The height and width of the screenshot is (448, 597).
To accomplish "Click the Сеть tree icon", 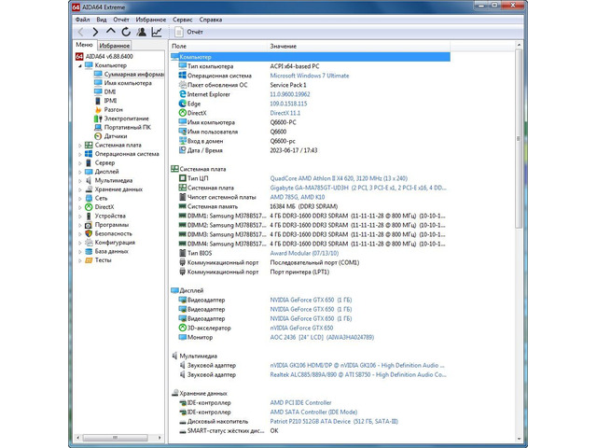I will point(89,198).
